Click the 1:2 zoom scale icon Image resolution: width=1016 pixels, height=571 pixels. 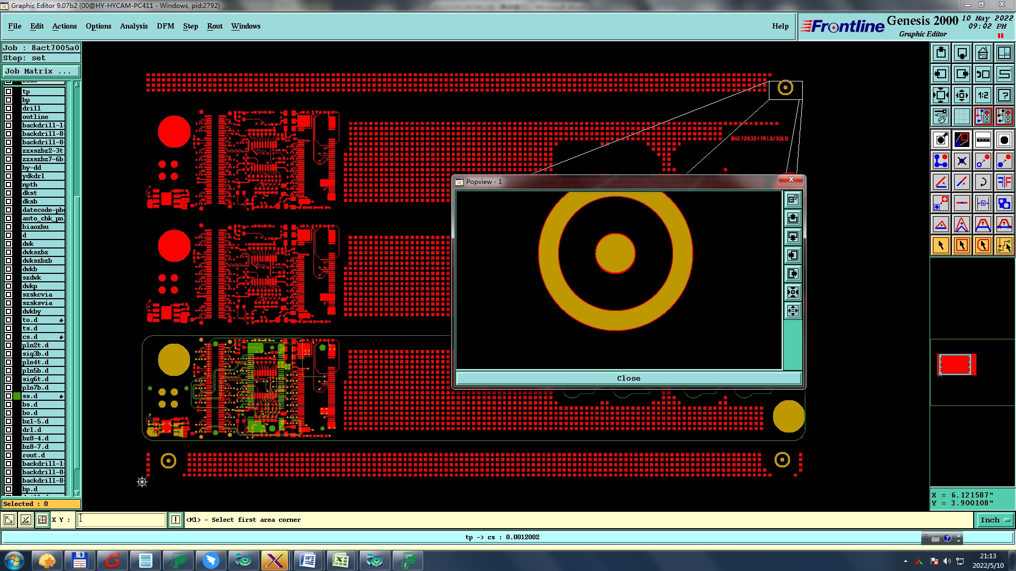(983, 95)
